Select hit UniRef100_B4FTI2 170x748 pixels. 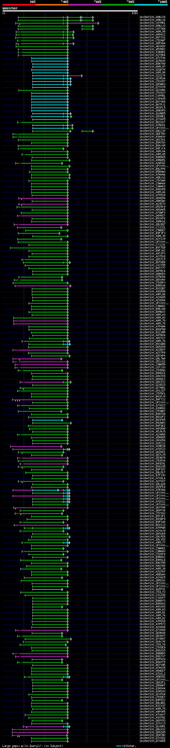tap(152, 400)
